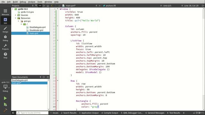Synchronize Projects tree with editor

40,6
